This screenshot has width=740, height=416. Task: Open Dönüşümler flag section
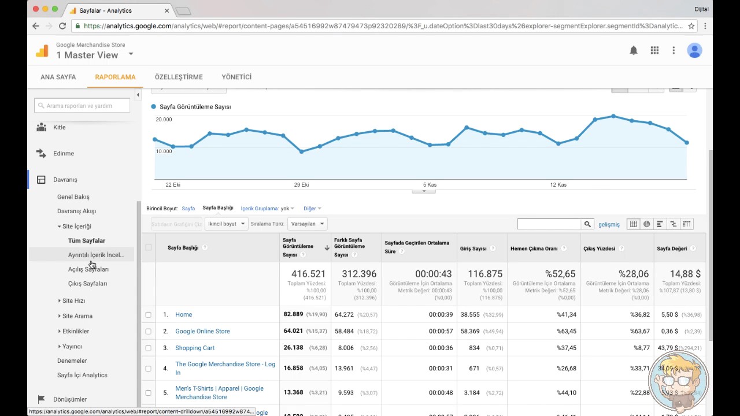[69, 399]
